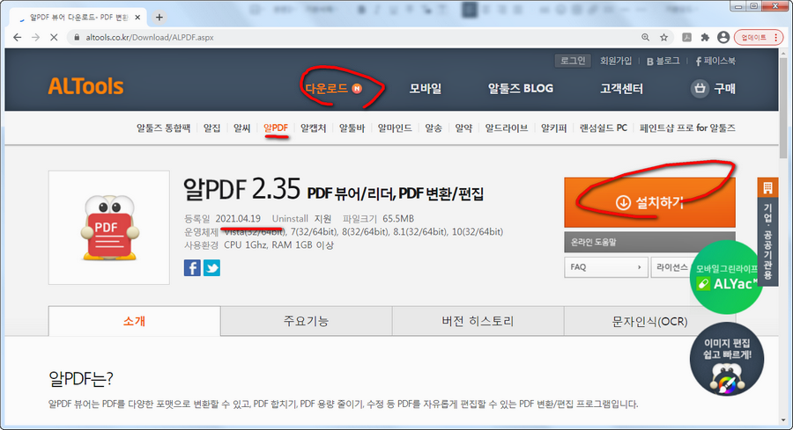Click the 로그인 button
793x430 pixels.
(573, 61)
